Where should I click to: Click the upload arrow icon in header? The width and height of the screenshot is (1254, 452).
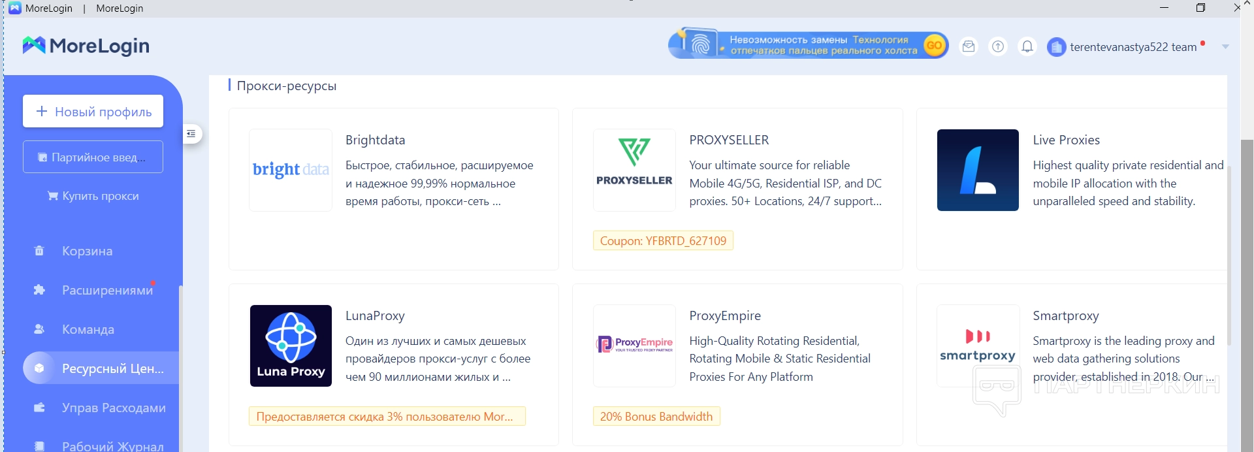click(x=998, y=46)
